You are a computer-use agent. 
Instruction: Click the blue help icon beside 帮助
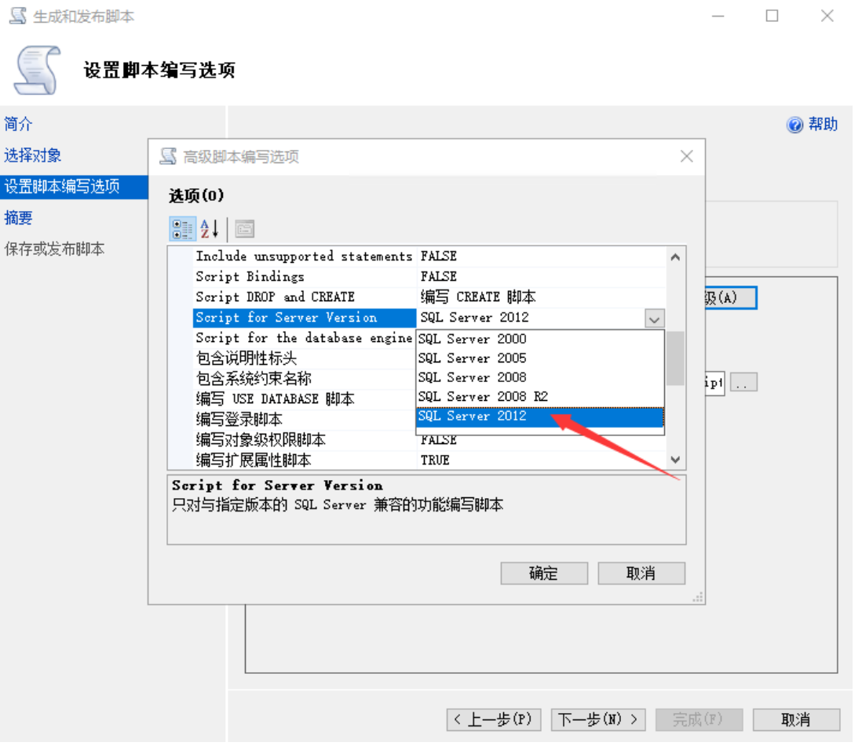(x=794, y=125)
